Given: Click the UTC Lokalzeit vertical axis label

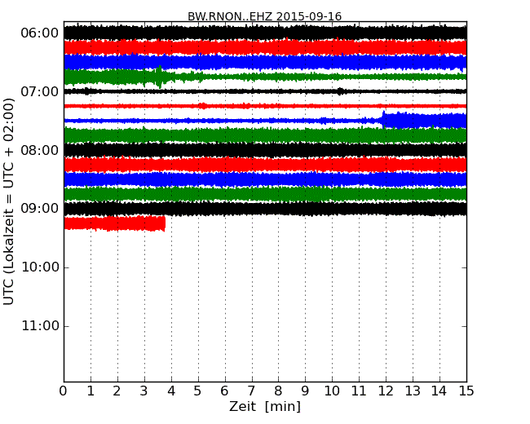Looking at the screenshot, I should point(8,202).
